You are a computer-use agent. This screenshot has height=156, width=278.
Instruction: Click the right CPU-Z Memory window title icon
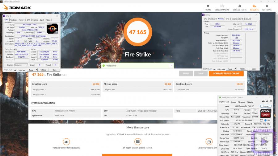pos(203,15)
